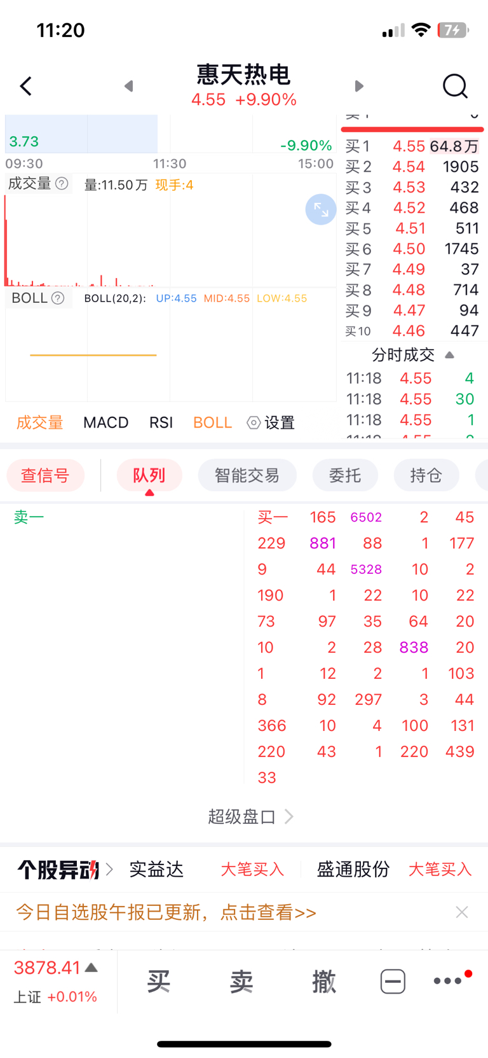
Task: Expand chart to fullscreen icon
Action: [321, 209]
